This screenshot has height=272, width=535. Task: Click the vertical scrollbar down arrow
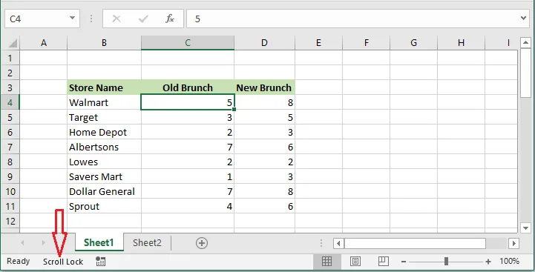pyautogui.click(x=525, y=228)
